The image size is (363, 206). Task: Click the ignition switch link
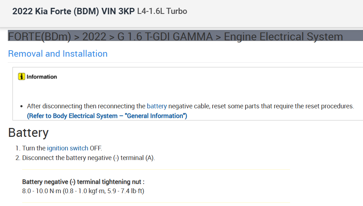[x=68, y=148]
